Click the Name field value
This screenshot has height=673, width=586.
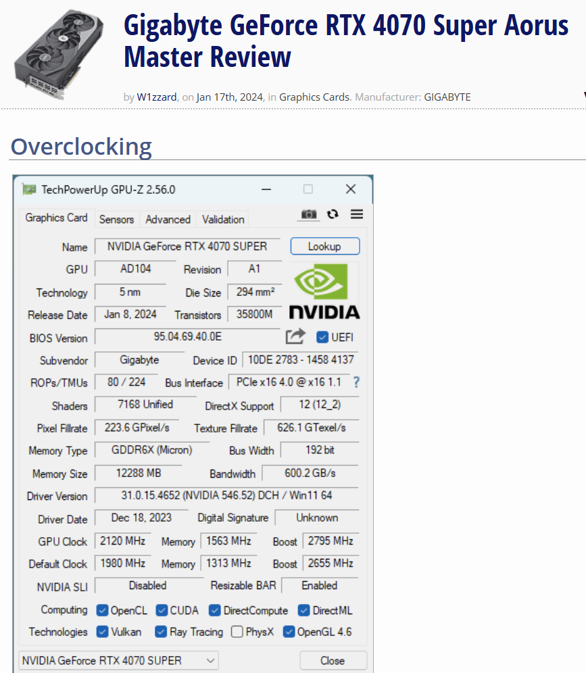point(187,247)
